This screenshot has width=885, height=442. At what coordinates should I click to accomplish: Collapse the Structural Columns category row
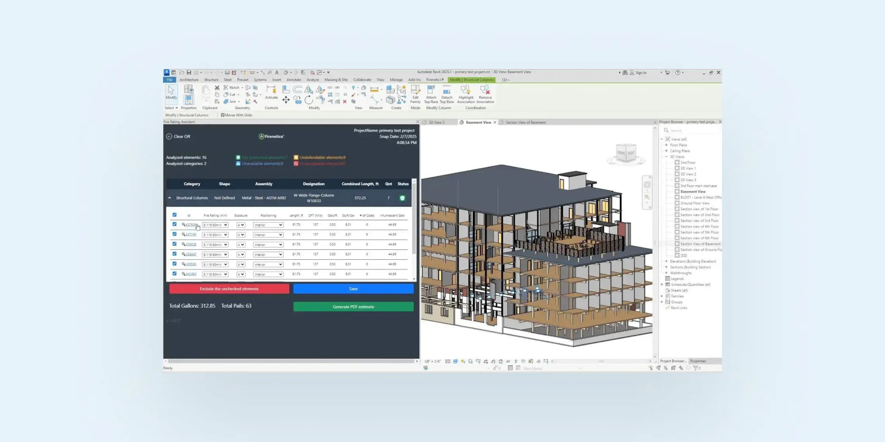170,198
